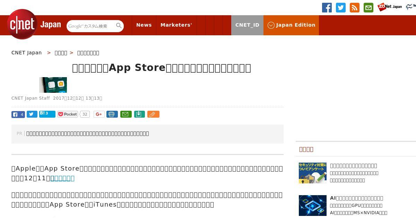
Task: Share article via Facebook button showing 4
Action: click(x=18, y=114)
